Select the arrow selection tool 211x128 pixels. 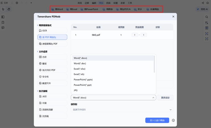click(x=3, y=9)
